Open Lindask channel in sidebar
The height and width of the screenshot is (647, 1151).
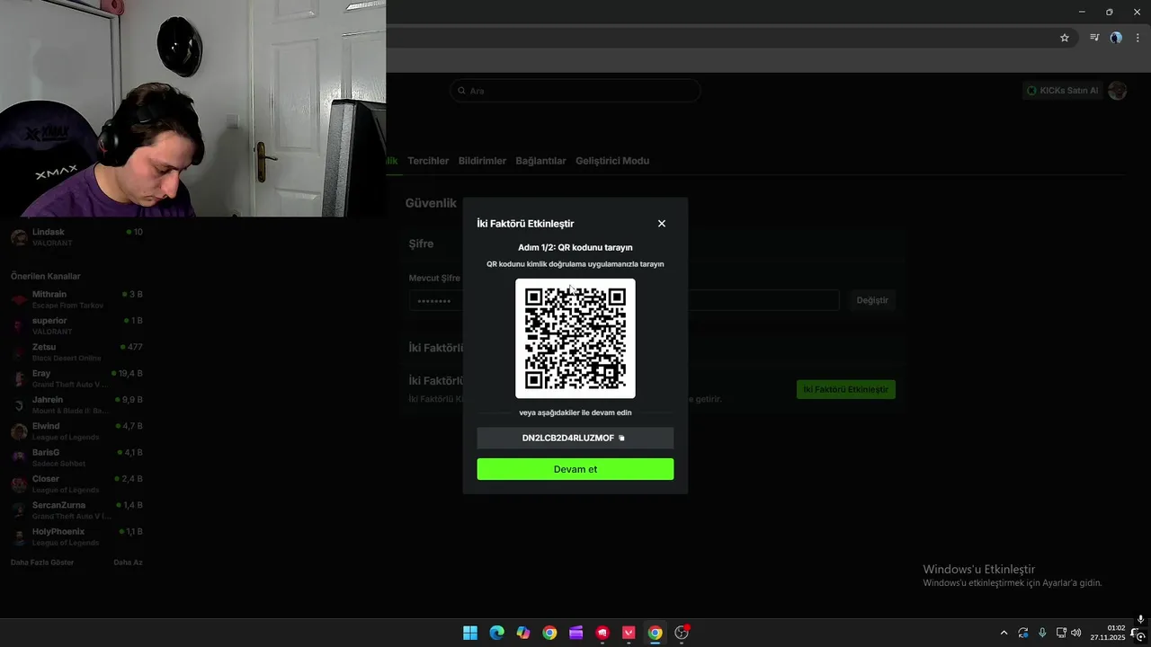(x=76, y=237)
